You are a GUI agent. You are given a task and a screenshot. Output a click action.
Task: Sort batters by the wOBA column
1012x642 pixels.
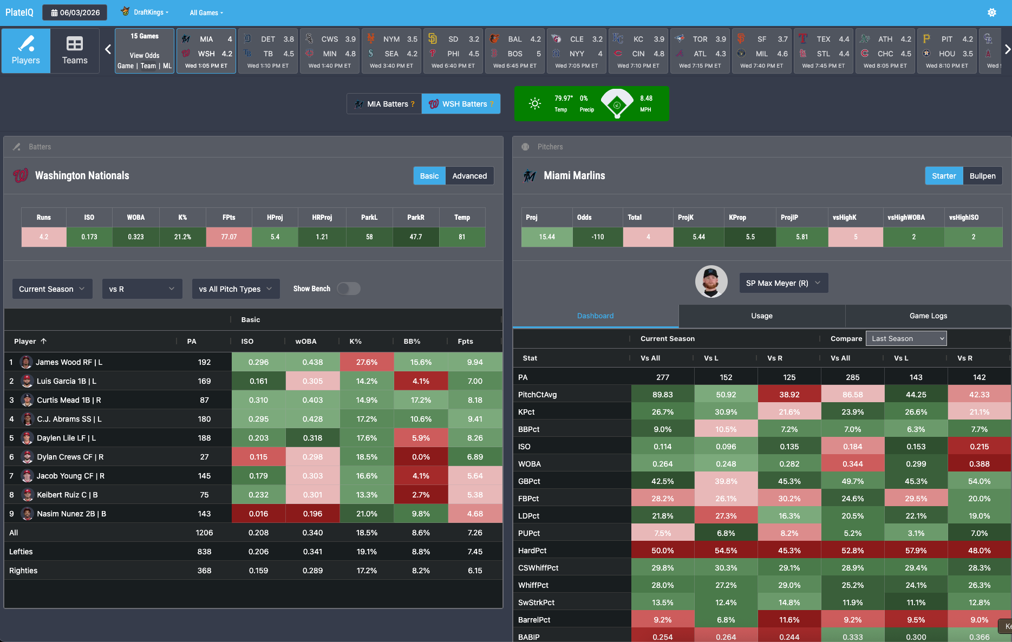tap(306, 341)
